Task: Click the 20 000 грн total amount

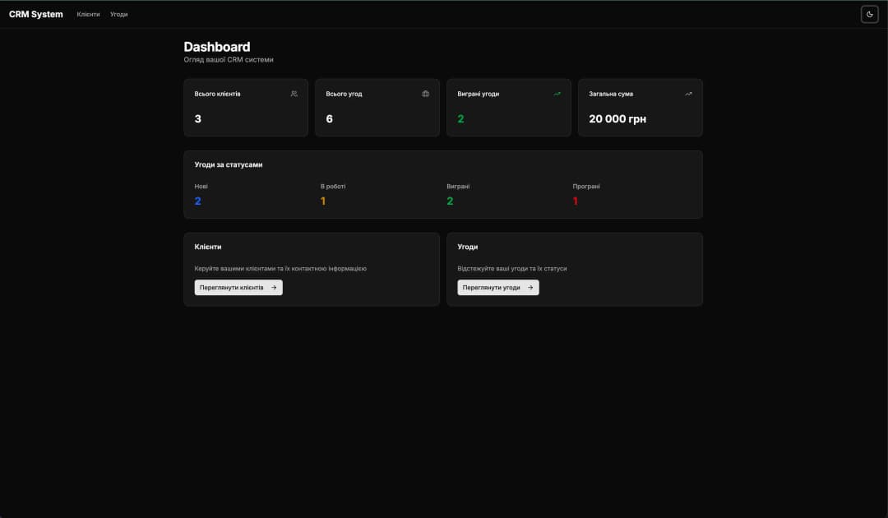Action: (x=617, y=119)
